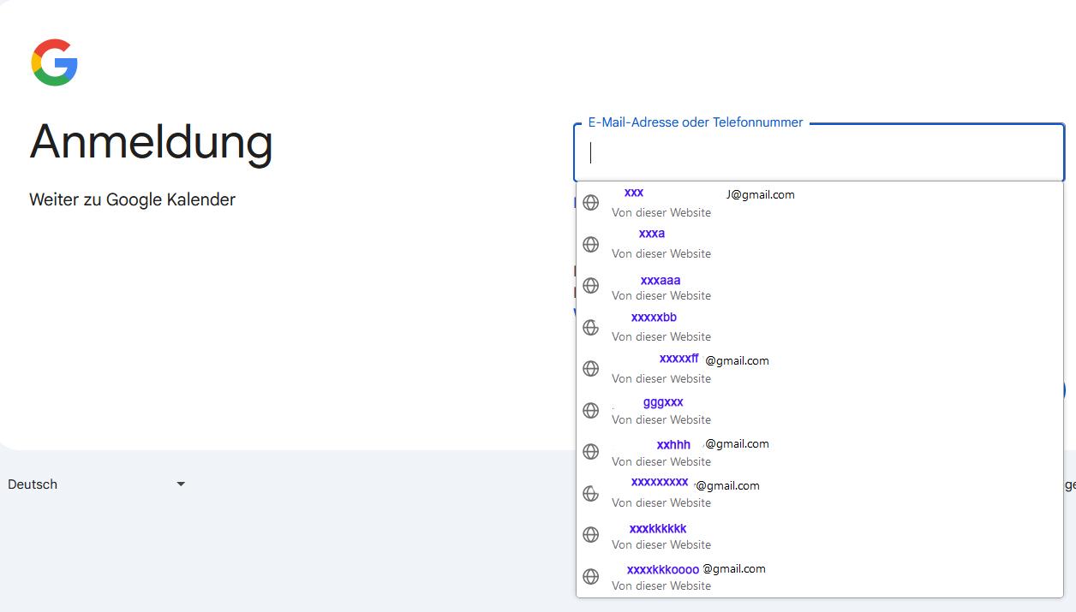Choose the xxxxxxxxx @gmail.com suggestion
Image resolution: width=1076 pixels, height=612 pixels.
[820, 493]
